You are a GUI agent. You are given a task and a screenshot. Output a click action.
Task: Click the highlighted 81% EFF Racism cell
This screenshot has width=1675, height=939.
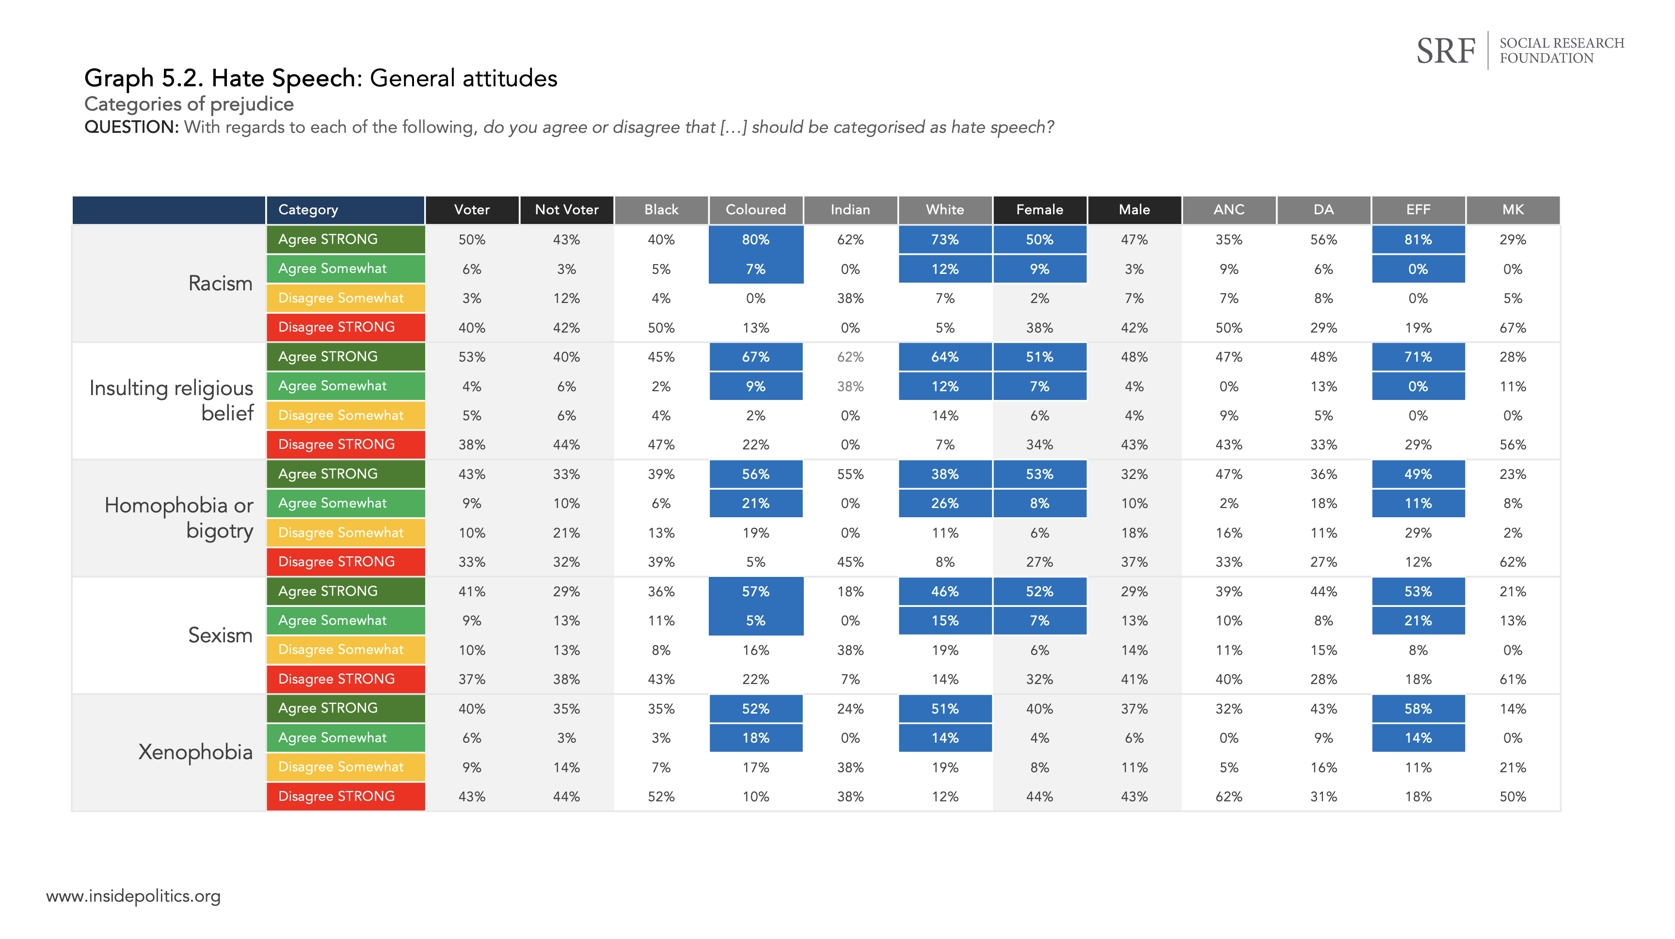click(1418, 239)
